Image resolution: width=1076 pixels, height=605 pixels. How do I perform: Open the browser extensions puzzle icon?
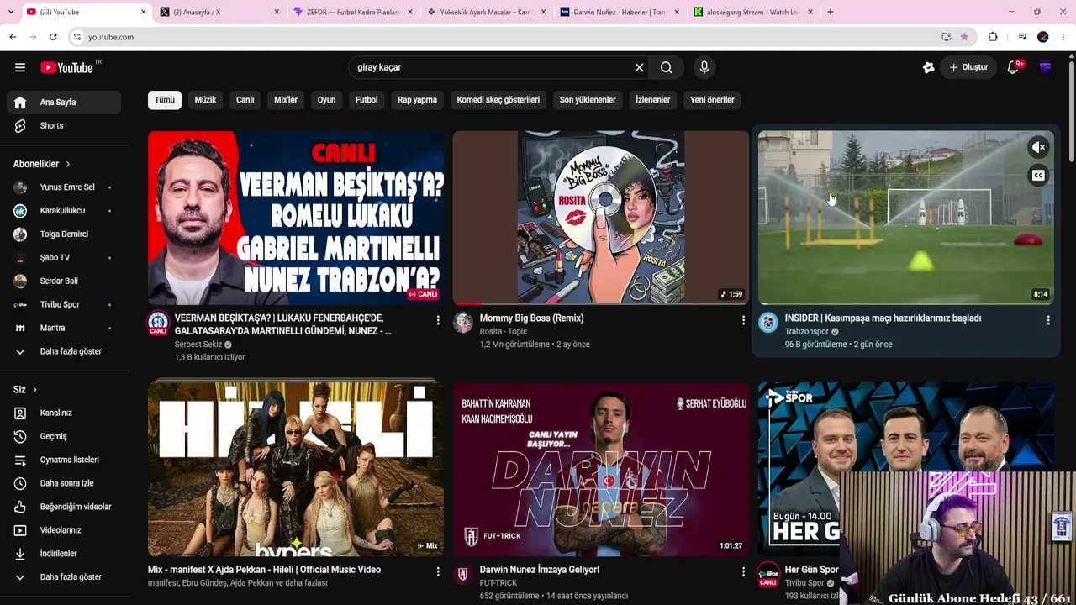click(993, 37)
